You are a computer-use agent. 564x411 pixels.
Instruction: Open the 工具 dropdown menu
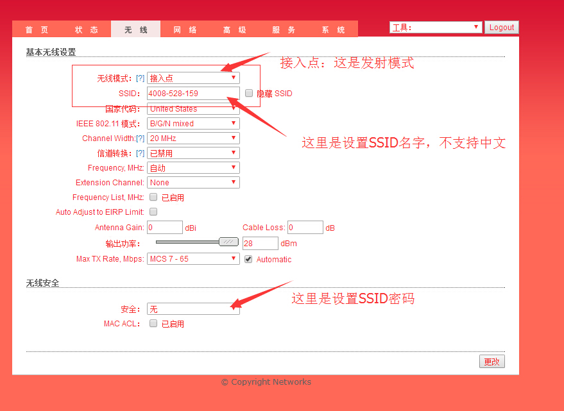coord(436,28)
